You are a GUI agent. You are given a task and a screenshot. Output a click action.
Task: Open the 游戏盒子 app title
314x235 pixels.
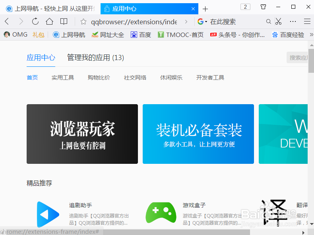194,205
